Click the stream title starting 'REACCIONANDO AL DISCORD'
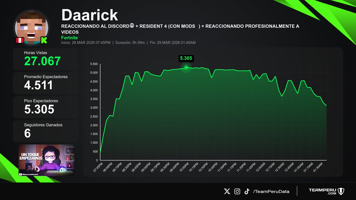Viewport: 356px width, 200px height. [x=180, y=29]
